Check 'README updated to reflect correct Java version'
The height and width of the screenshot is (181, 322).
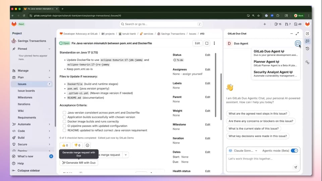[x=64, y=130]
